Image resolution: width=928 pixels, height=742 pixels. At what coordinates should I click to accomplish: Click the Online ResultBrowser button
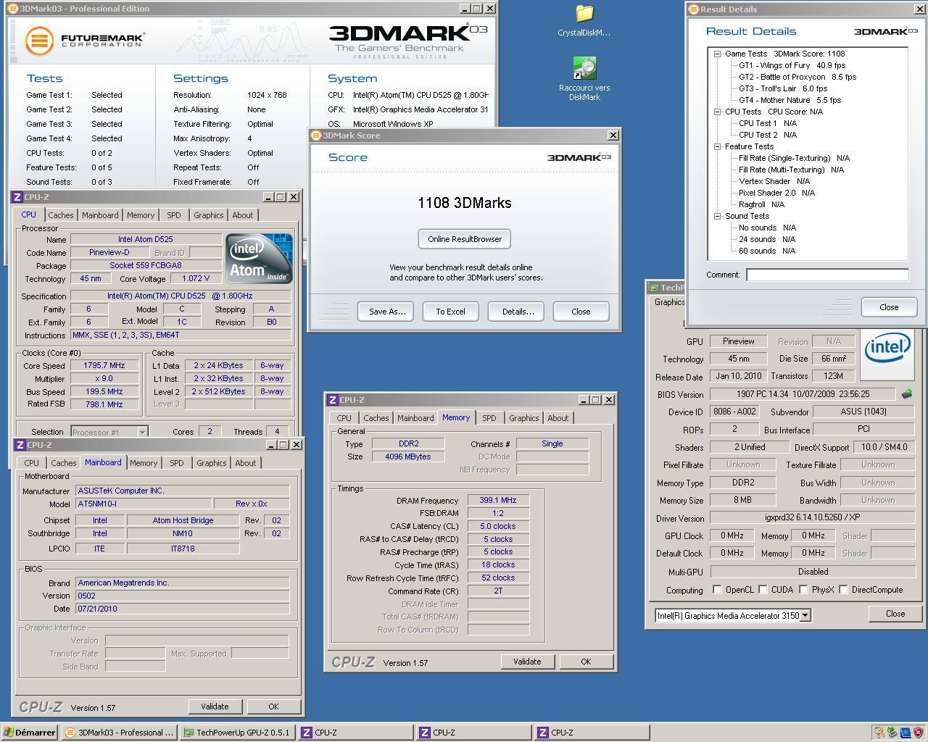click(x=465, y=239)
